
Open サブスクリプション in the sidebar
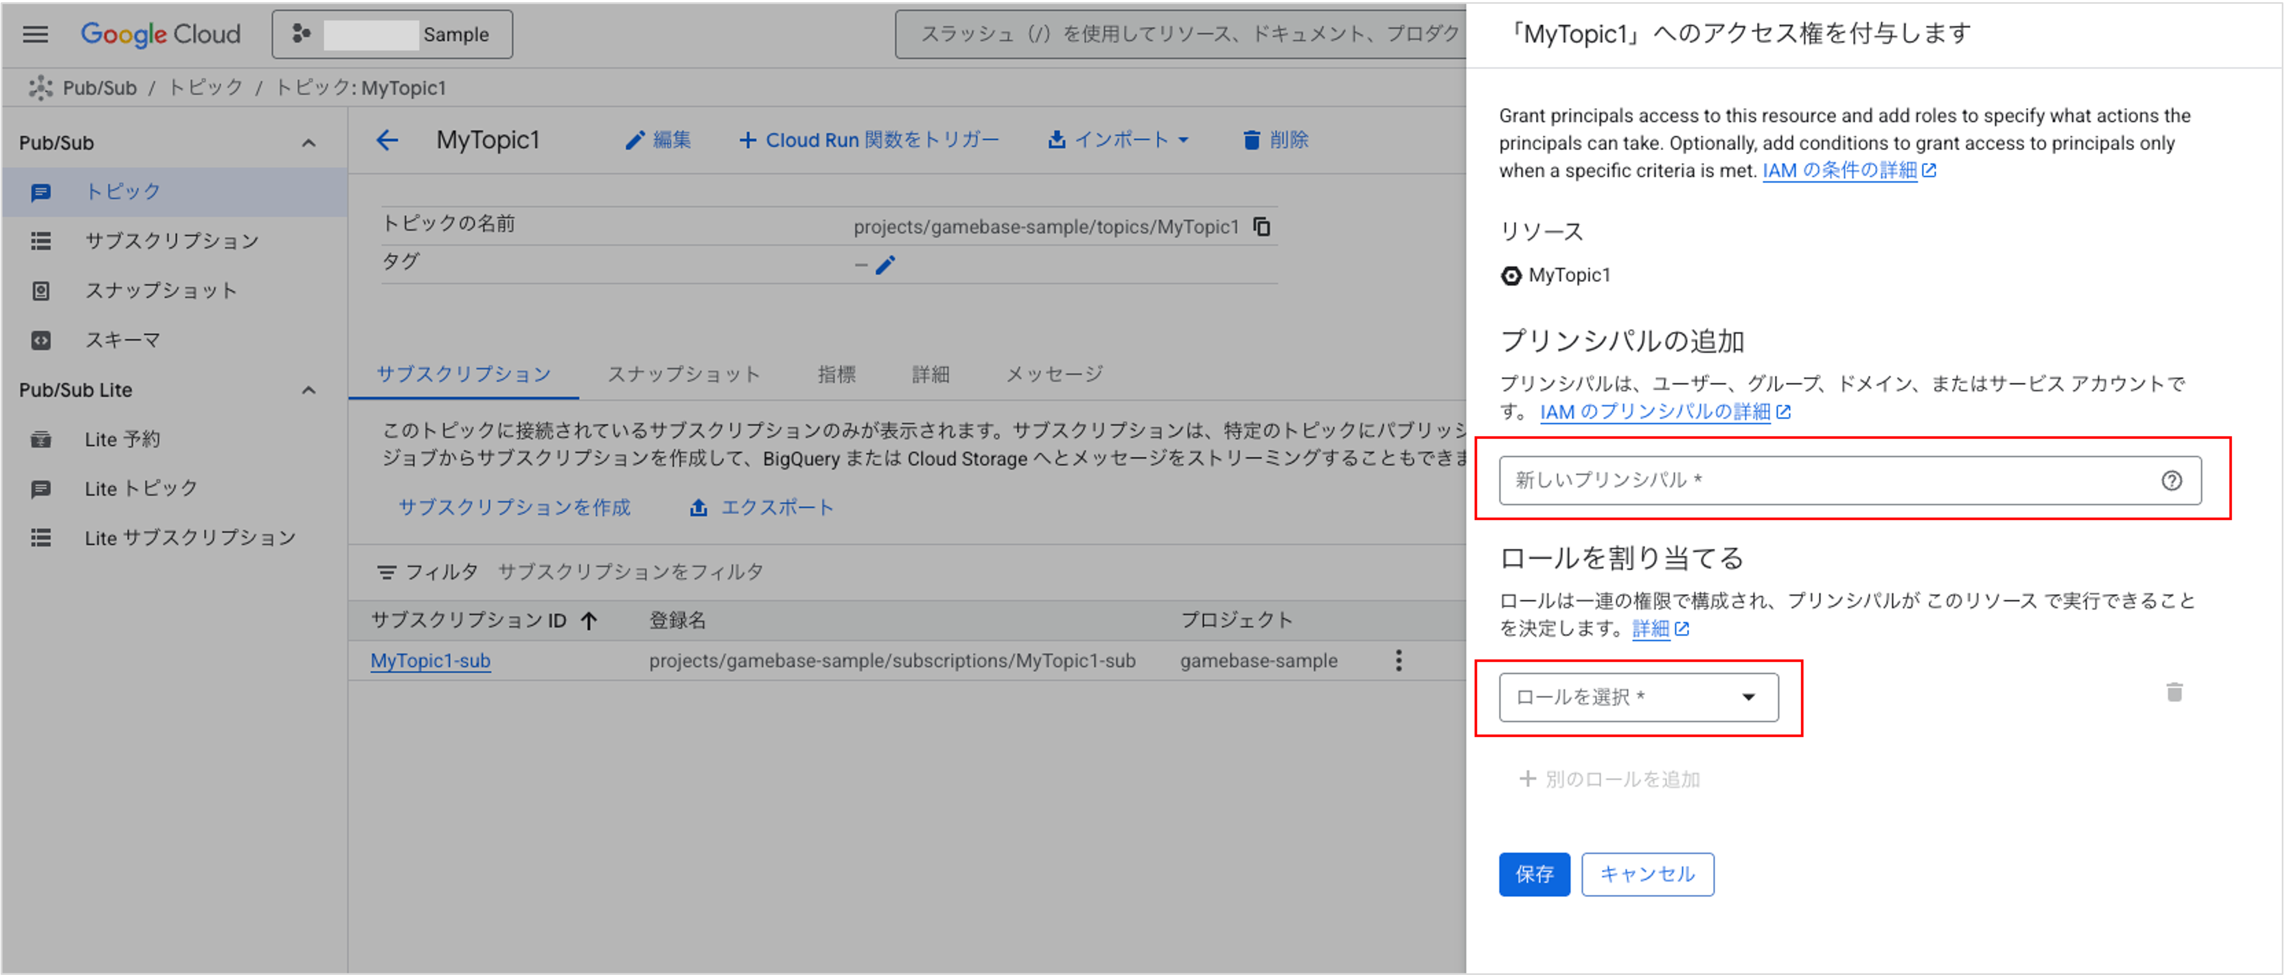(x=175, y=241)
